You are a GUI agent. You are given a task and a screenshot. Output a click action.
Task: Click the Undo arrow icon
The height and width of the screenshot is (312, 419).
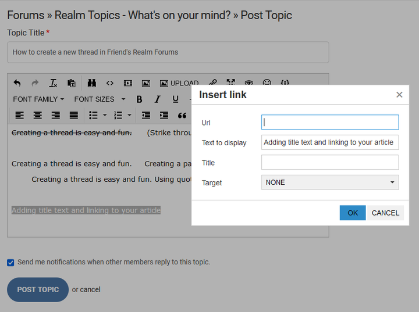[x=17, y=83]
